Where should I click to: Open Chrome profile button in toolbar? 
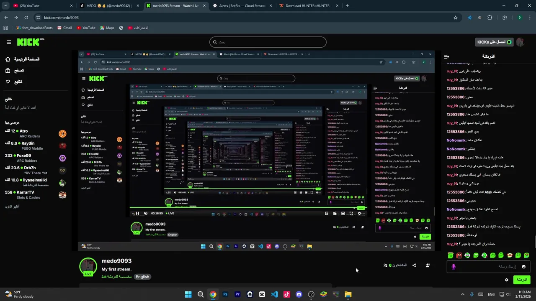coord(520,18)
